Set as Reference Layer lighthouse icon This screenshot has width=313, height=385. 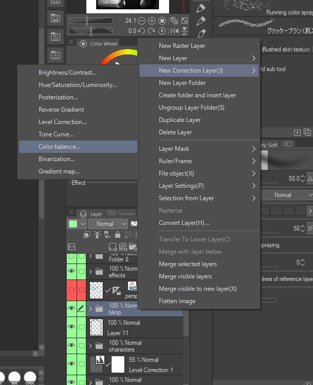(97, 235)
